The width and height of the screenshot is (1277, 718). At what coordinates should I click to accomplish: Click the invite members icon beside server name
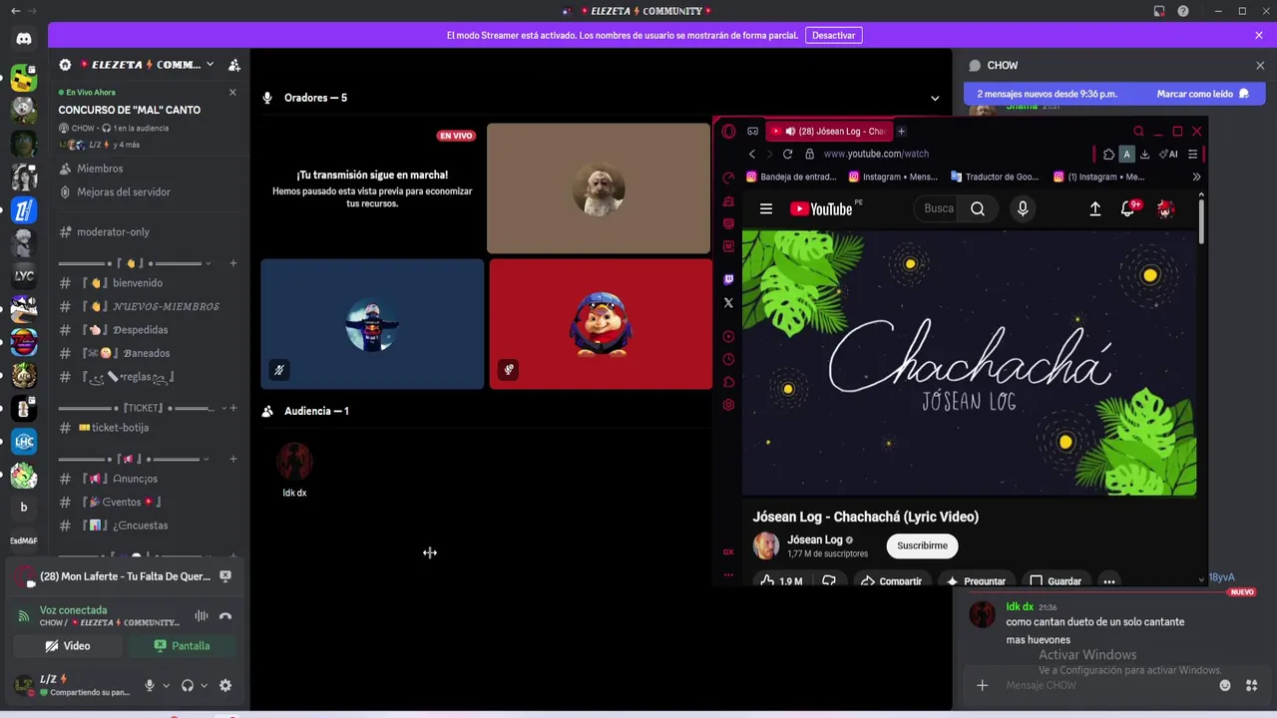point(233,65)
